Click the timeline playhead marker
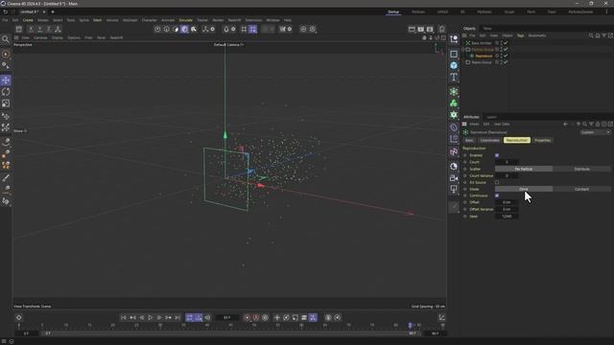The width and height of the screenshot is (614, 345). (410, 326)
